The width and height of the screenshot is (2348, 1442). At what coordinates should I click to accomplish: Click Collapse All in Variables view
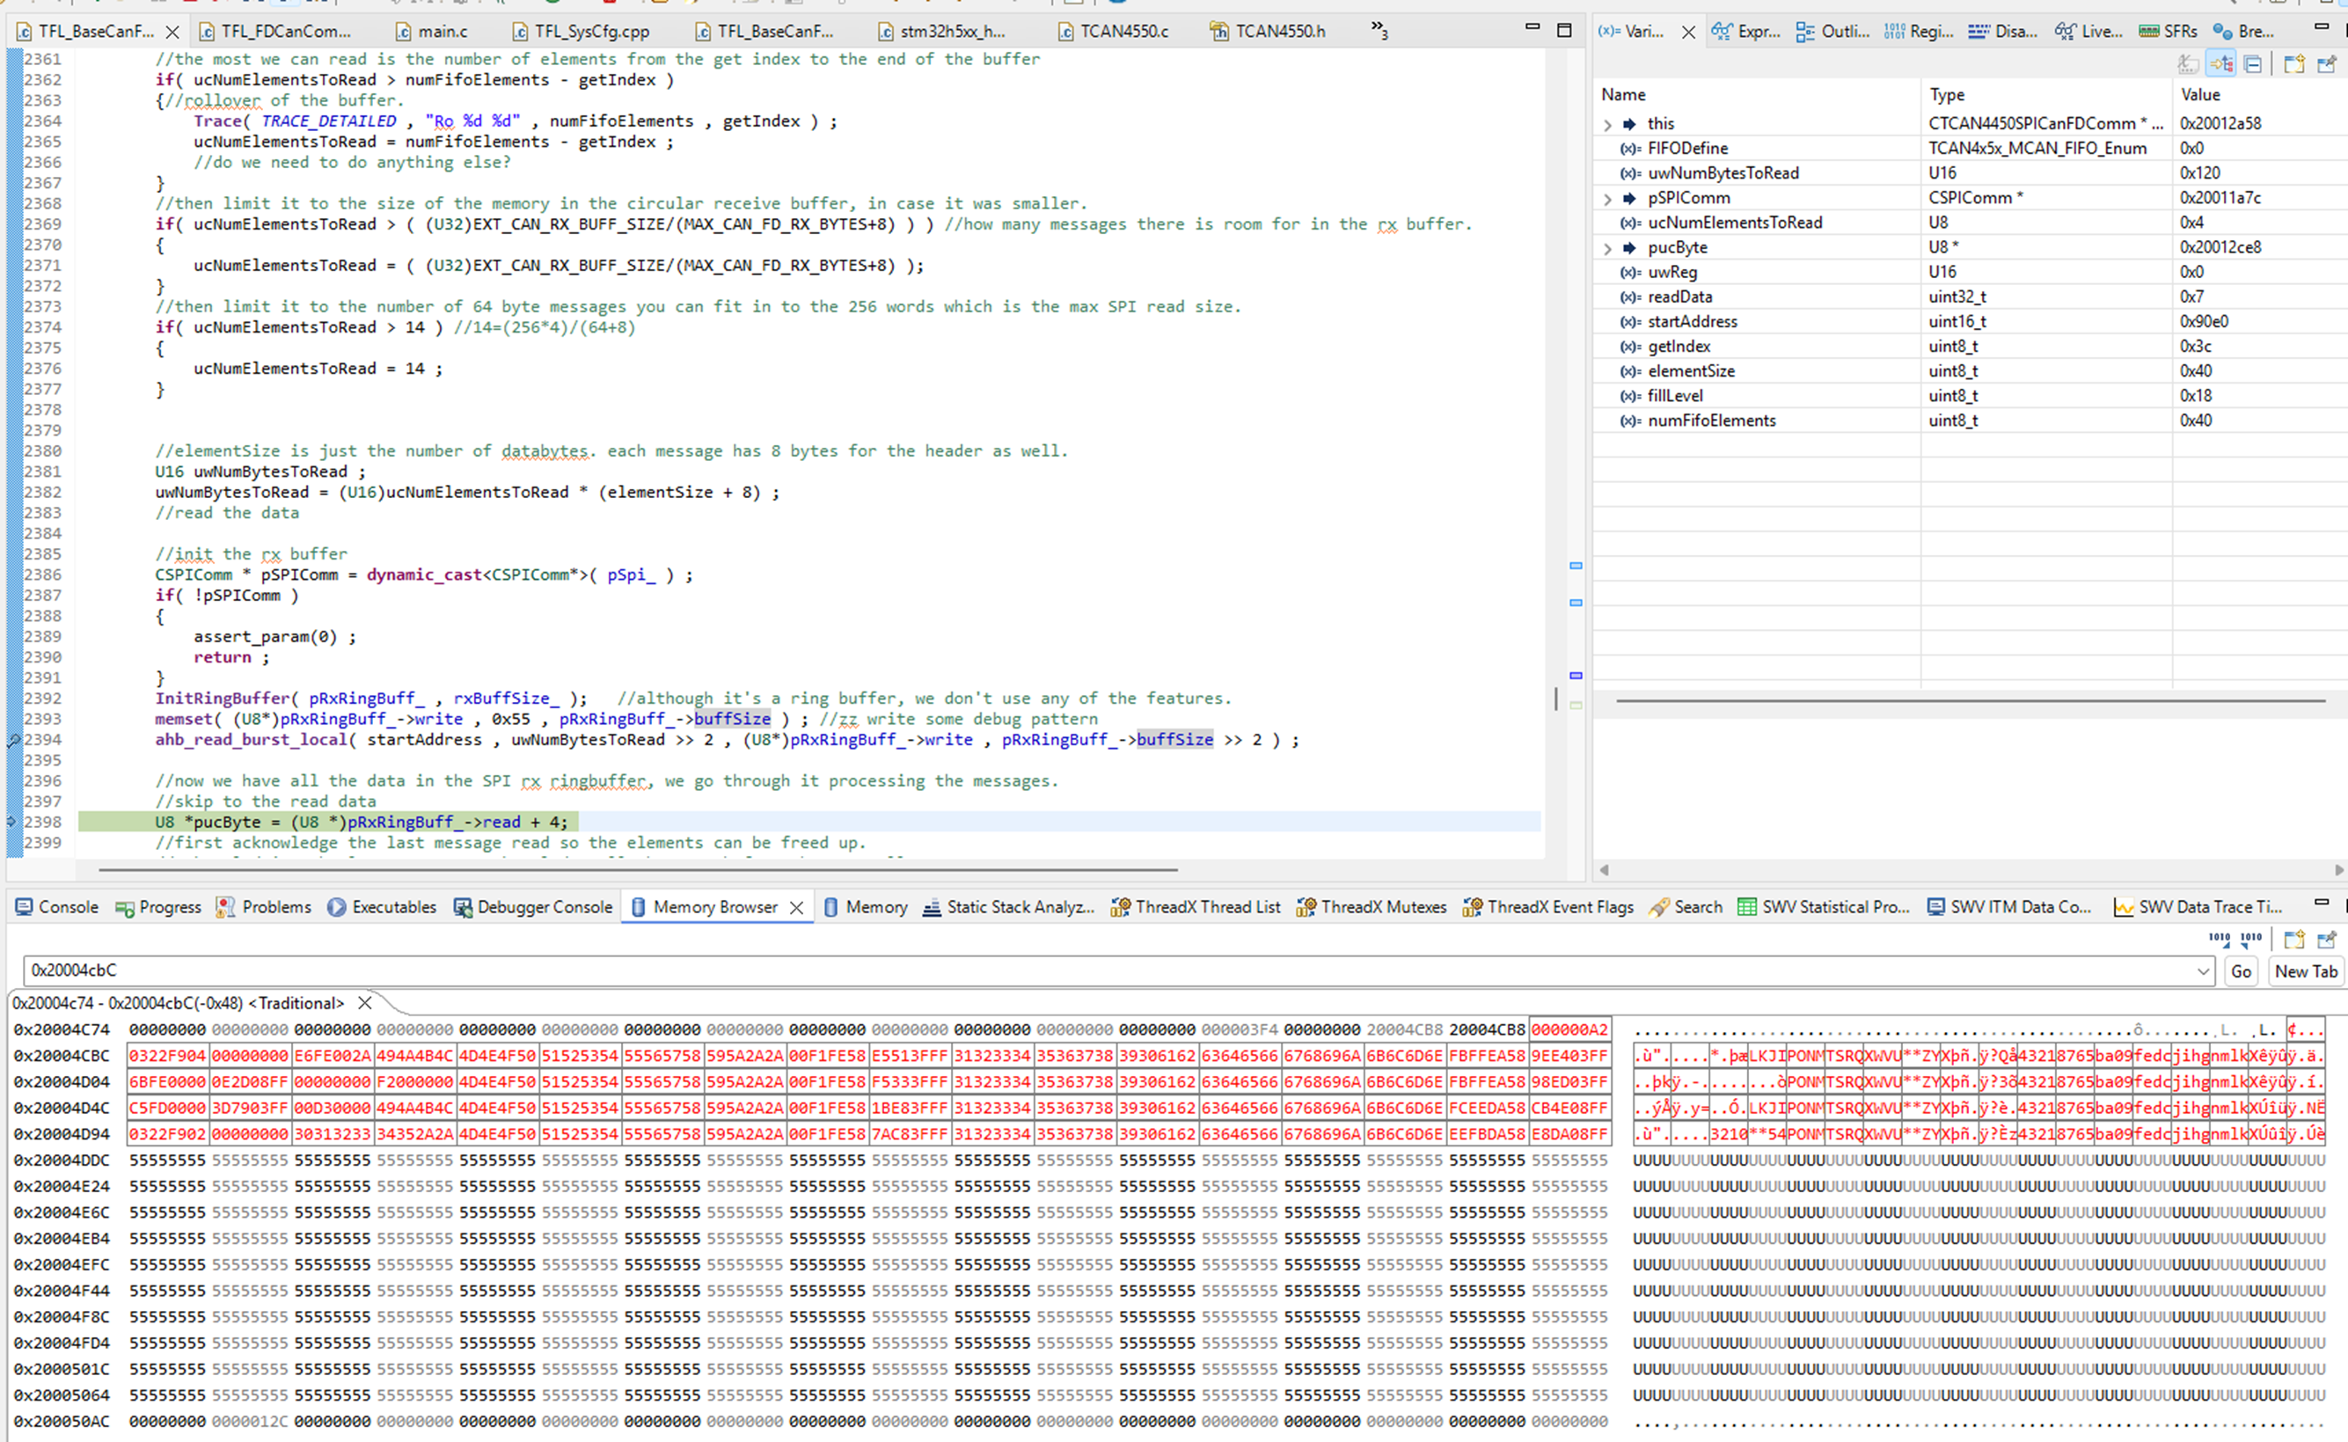(x=2253, y=64)
